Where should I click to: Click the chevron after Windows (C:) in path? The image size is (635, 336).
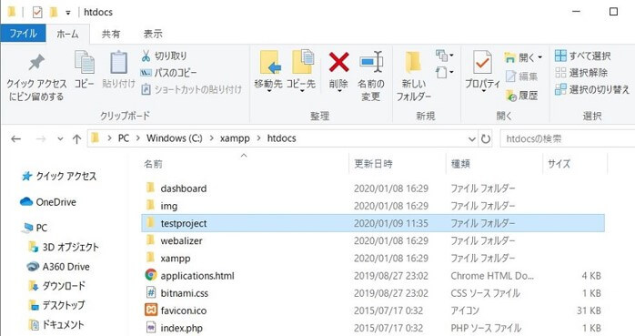(211, 138)
